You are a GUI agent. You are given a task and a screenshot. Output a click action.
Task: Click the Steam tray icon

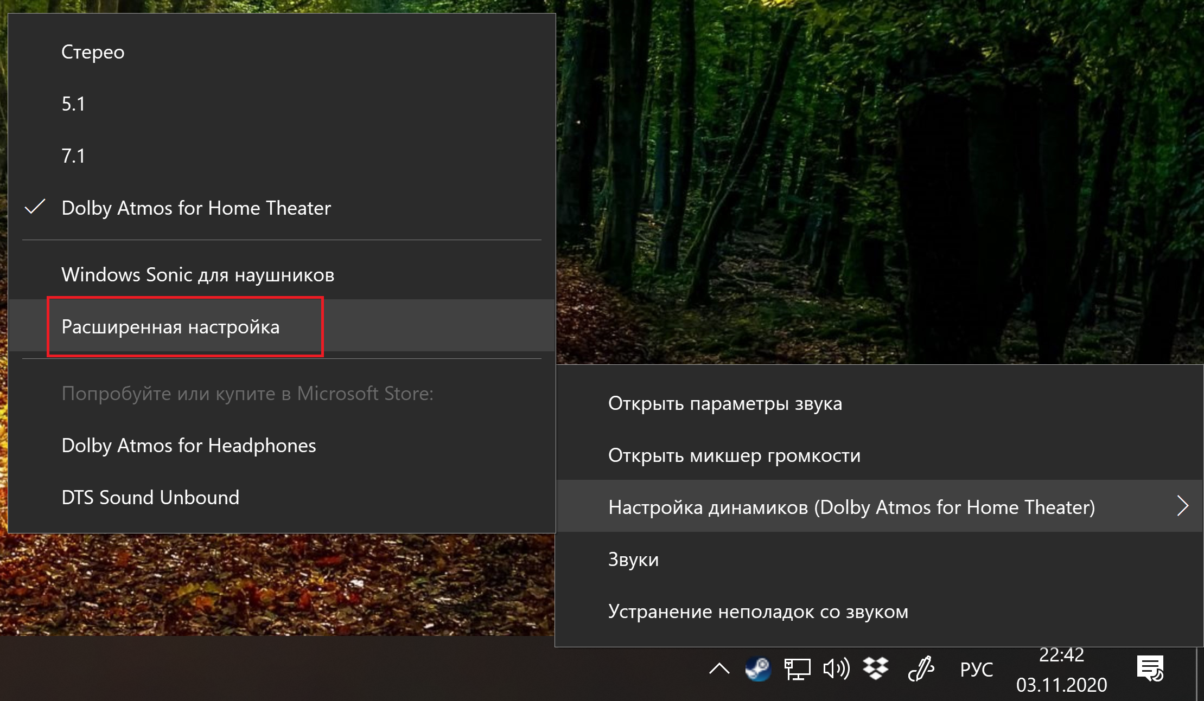pos(758,669)
